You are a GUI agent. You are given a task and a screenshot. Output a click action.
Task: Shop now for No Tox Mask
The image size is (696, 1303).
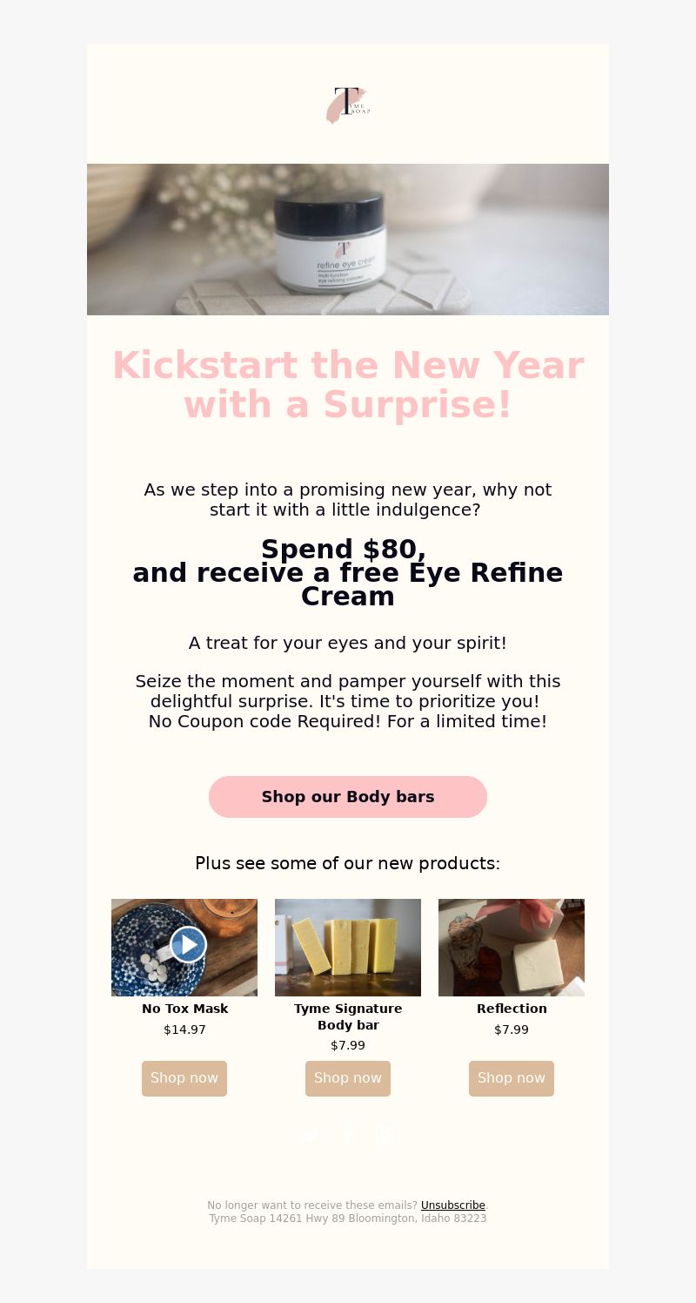pos(184,1078)
